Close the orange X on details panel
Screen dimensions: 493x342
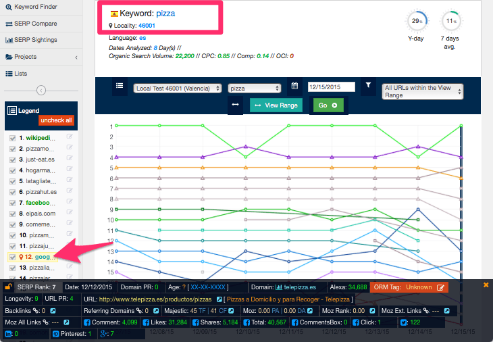tap(486, 285)
